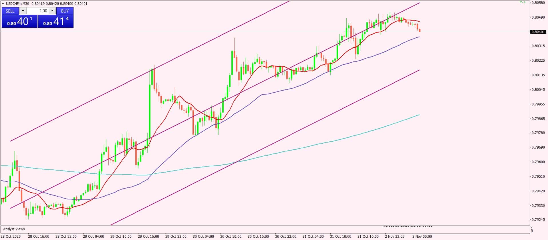
Task: Decrease lot volume with the down arrow
Action: pos(23,11)
